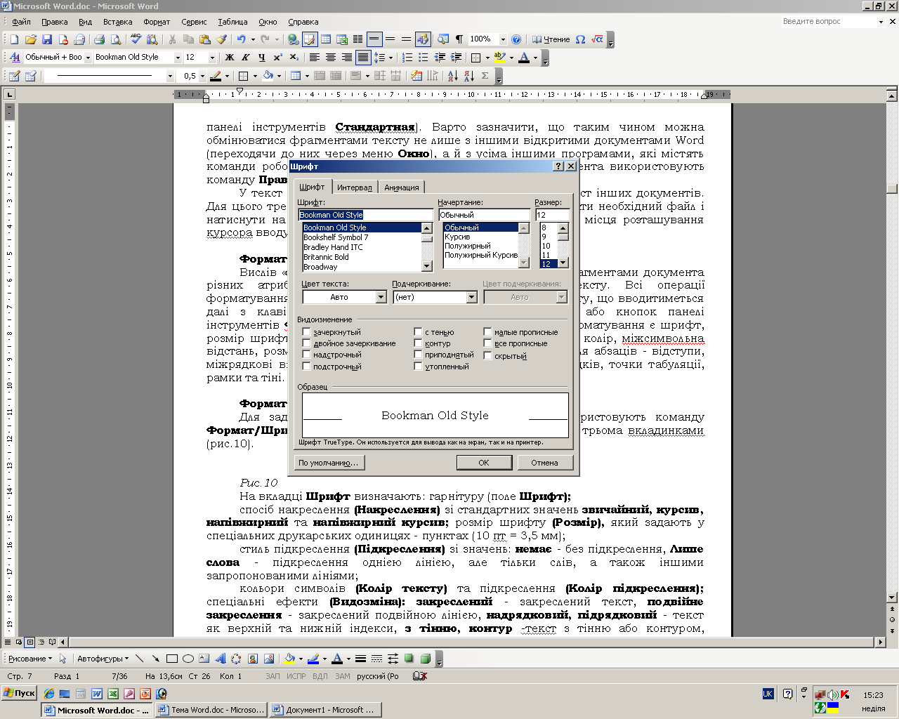
Task: Enable the двойное зачеркивание checkbox
Action: coord(306,343)
